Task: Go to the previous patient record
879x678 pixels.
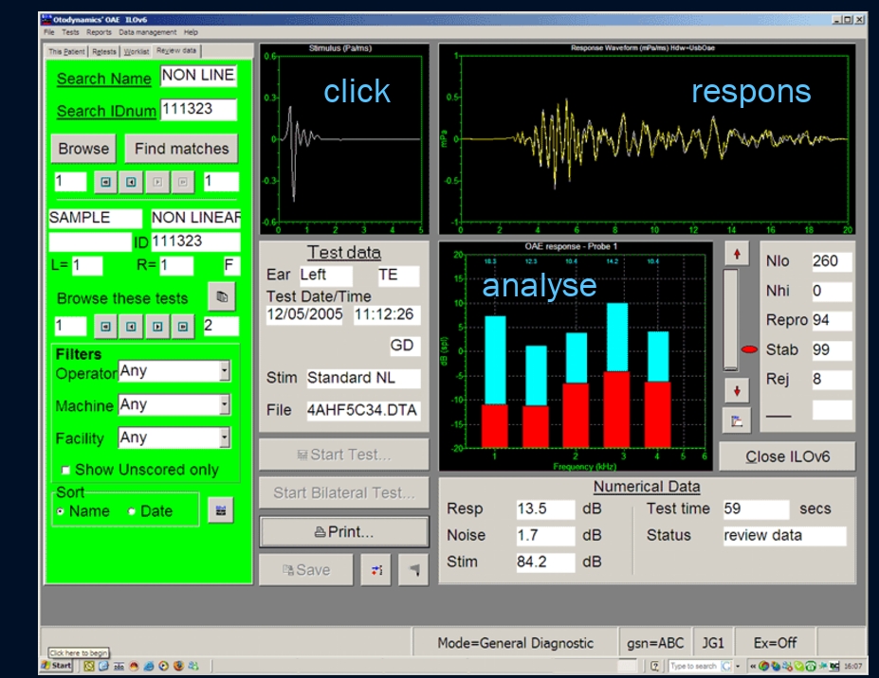Action: click(131, 182)
